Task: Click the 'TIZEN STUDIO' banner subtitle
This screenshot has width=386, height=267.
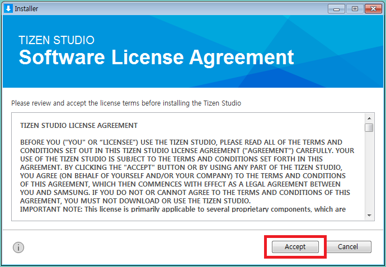Action: pos(57,40)
